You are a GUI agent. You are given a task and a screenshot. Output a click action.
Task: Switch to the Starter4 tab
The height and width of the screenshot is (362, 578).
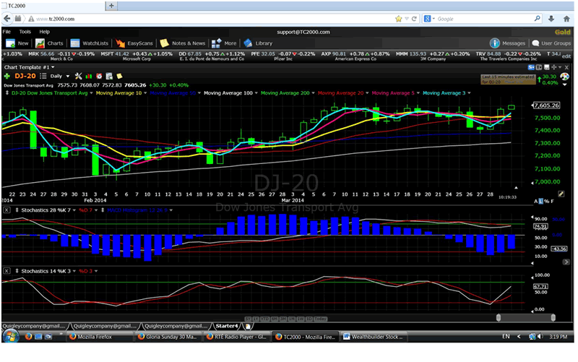coord(228,326)
